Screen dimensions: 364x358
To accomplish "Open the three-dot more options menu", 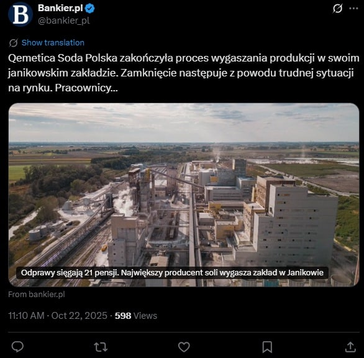I will (x=353, y=8).
